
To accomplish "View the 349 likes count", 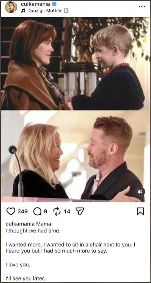I will (x=23, y=211).
